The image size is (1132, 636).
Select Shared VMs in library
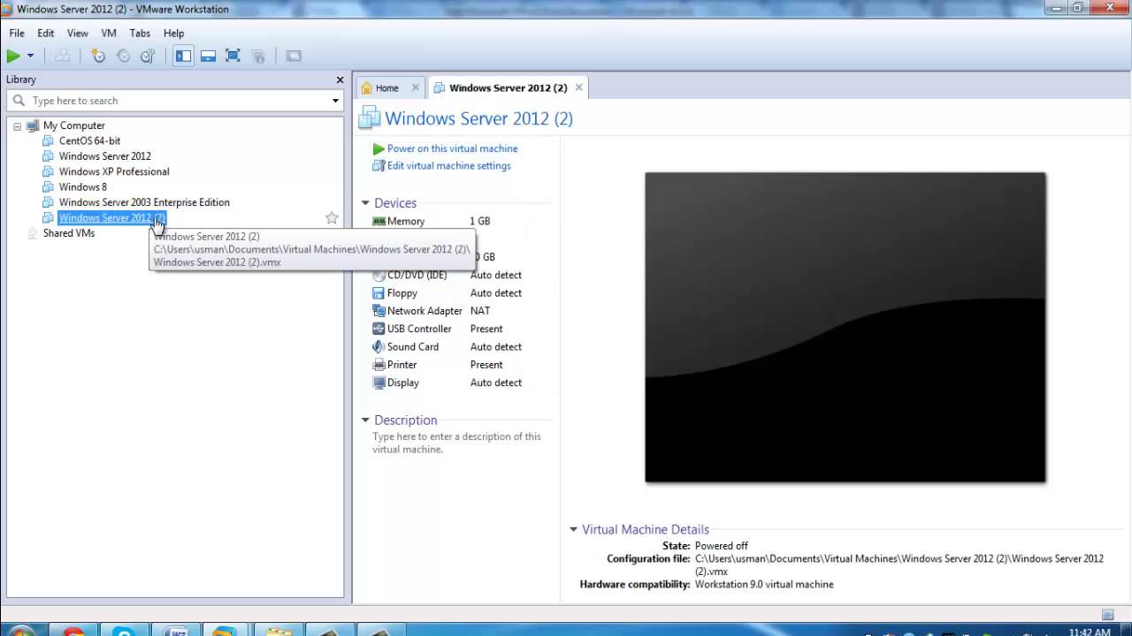[x=68, y=233]
